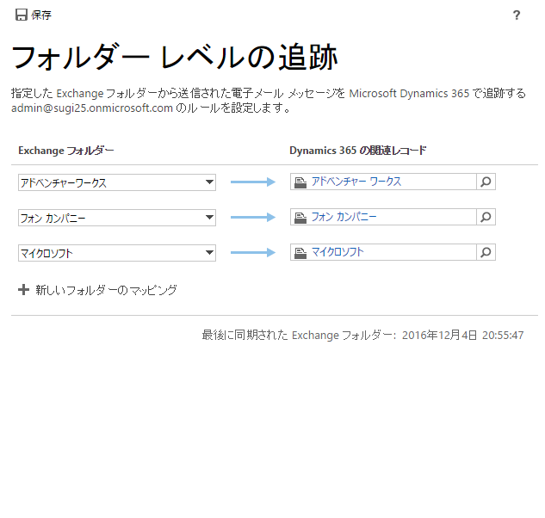Open the マイクロソフト Exchange folder dropdown
This screenshot has width=545, height=518.
117,253
